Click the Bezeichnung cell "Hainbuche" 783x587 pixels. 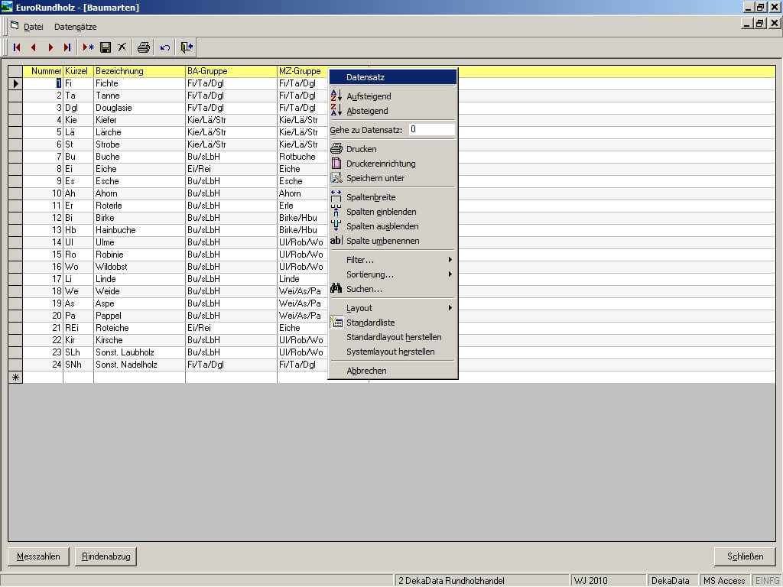(139, 230)
